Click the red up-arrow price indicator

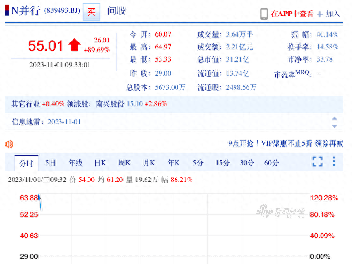pos(74,45)
